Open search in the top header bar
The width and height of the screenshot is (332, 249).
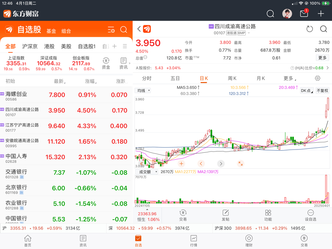tap(270, 14)
